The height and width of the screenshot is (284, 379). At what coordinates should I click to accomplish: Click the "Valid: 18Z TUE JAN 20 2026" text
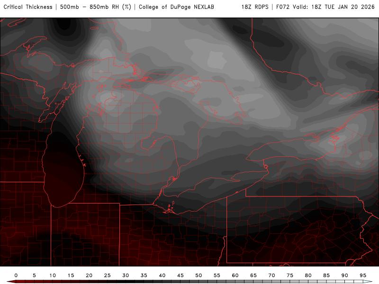[334, 7]
